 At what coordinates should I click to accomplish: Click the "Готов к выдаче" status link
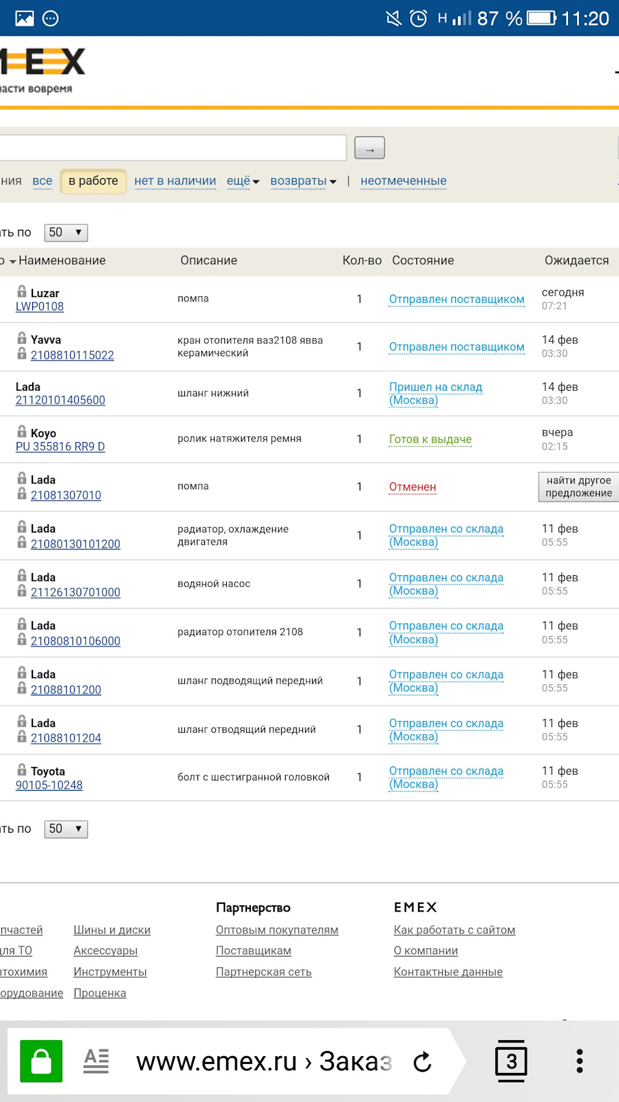pyautogui.click(x=430, y=440)
